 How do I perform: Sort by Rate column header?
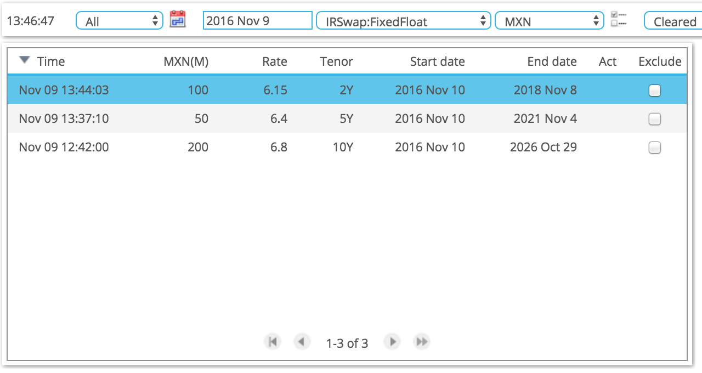click(275, 61)
